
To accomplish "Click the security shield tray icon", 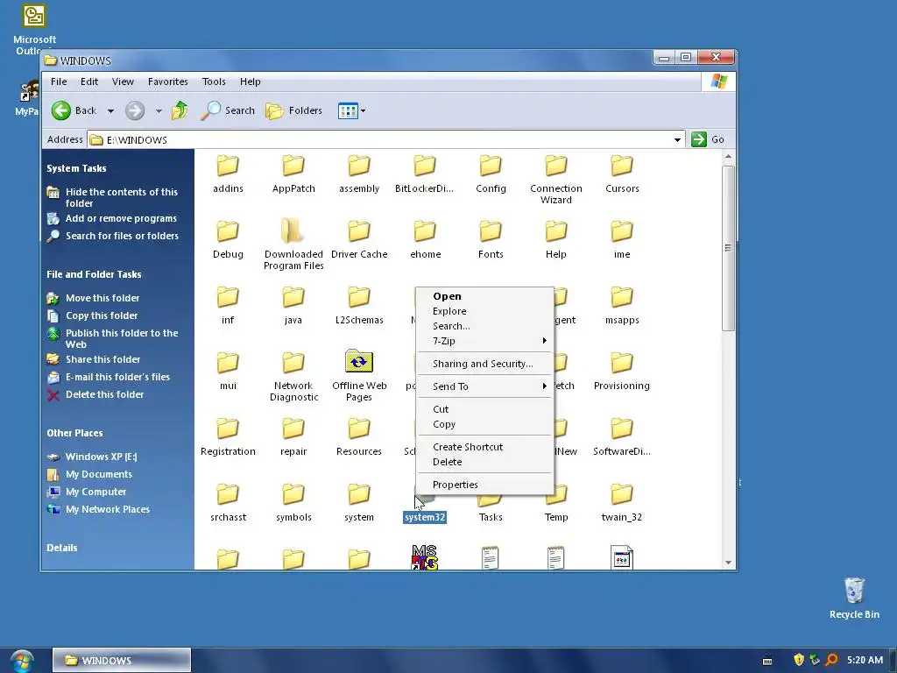I will click(799, 660).
